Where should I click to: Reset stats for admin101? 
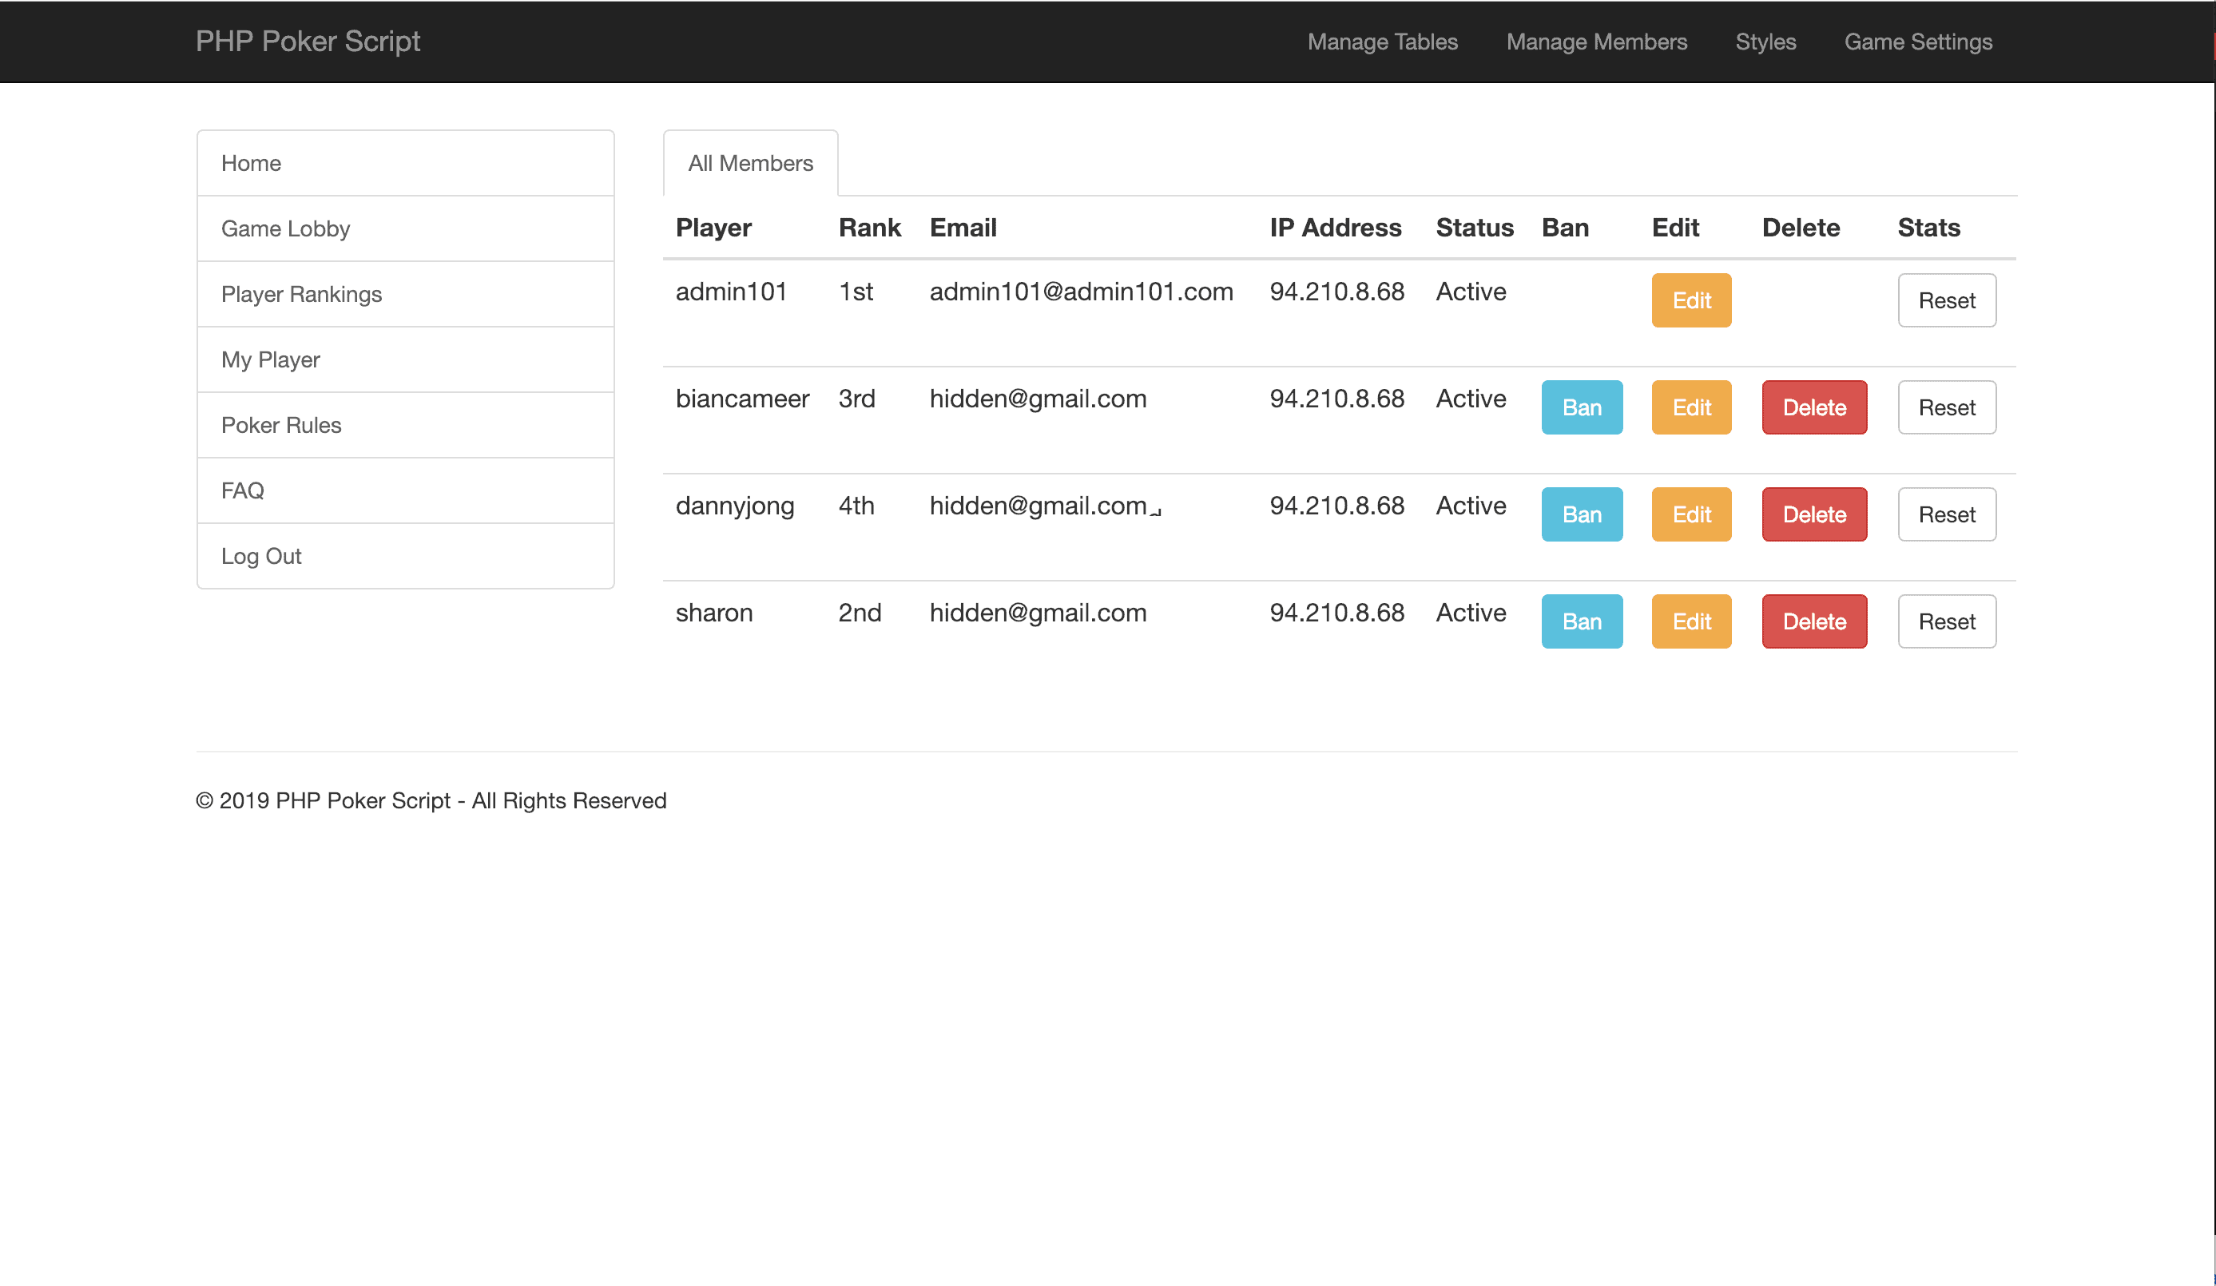(1947, 300)
